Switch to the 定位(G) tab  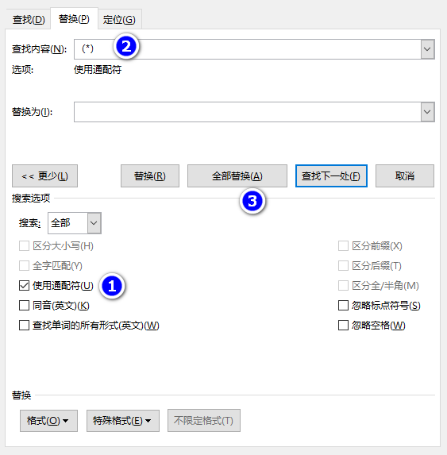119,20
